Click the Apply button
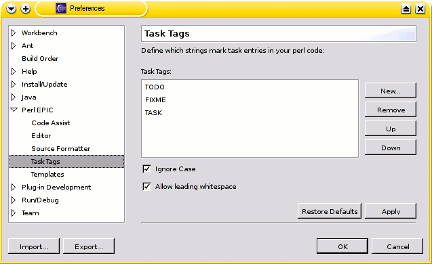 [391, 211]
